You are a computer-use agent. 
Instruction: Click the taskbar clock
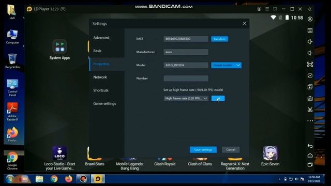[314, 179]
